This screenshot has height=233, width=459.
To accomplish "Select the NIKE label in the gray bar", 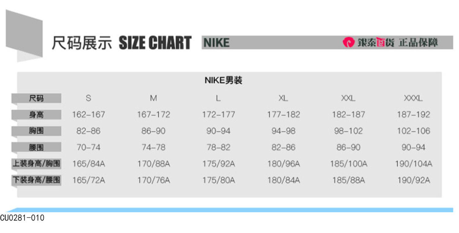I will [216, 43].
